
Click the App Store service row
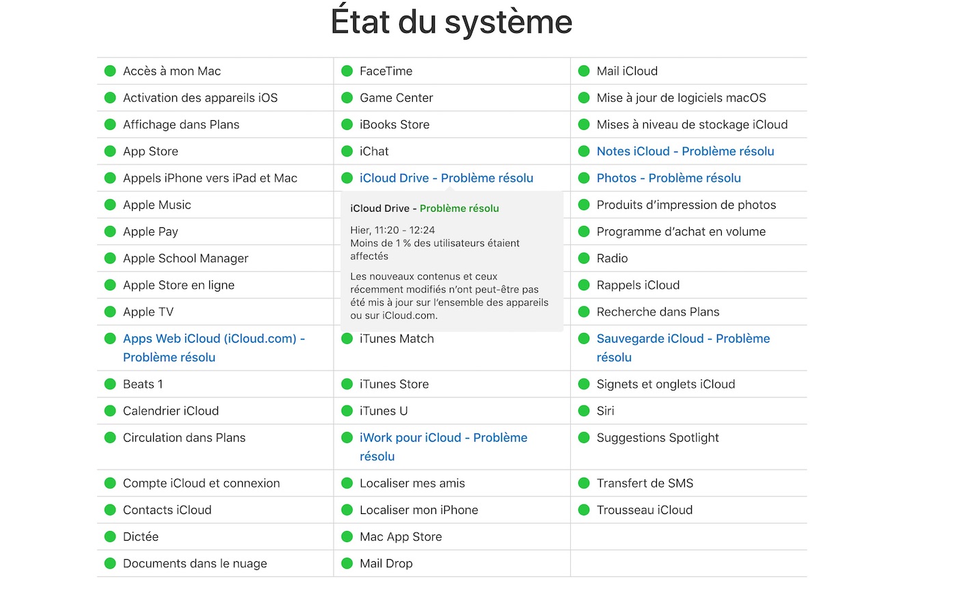click(215, 152)
